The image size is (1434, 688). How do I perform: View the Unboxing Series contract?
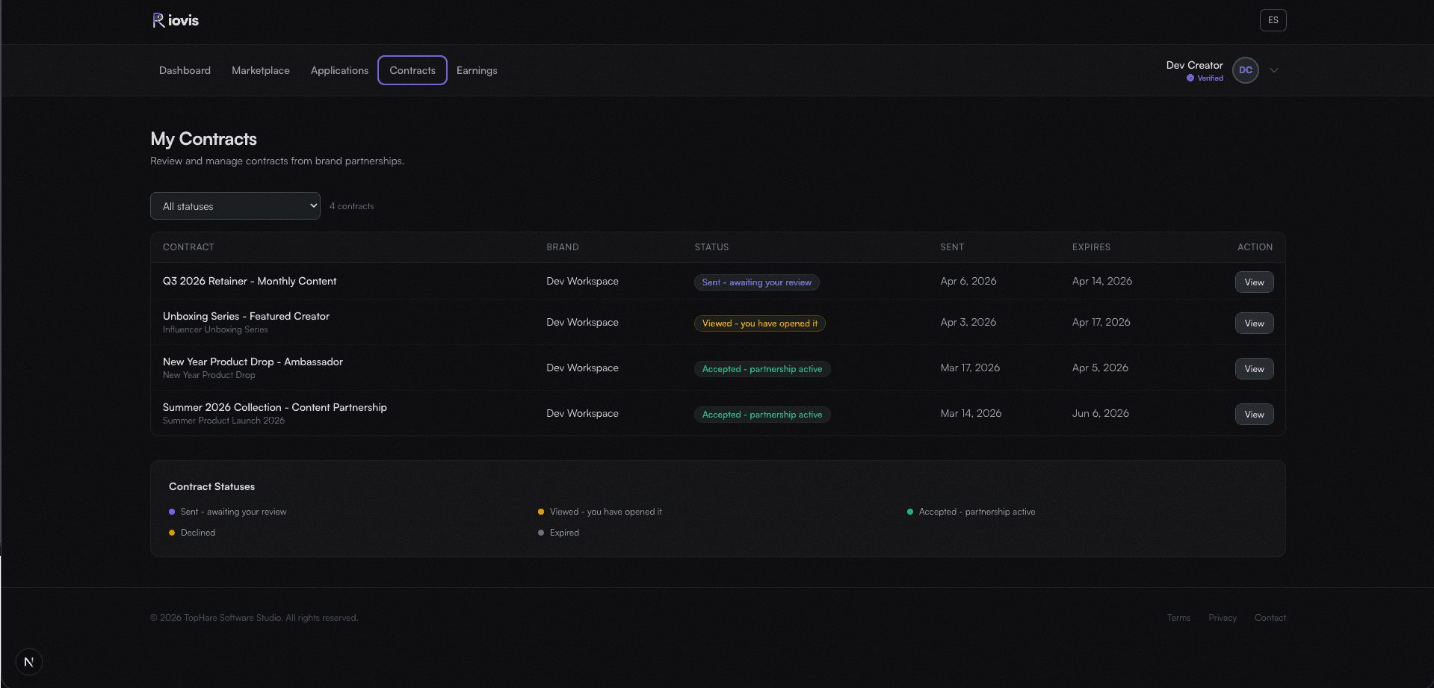[x=1254, y=323]
